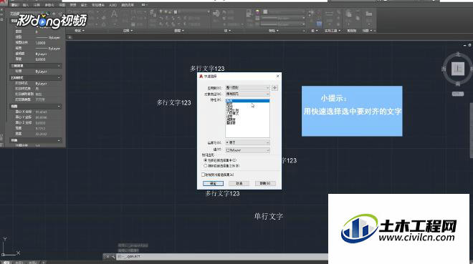This screenshot has width=473, height=264.
Task: Select the topmost '多行文字123' text object
Action: pos(207,69)
